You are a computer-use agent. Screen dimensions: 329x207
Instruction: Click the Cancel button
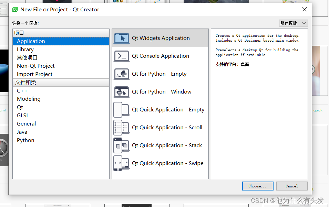pos(292,186)
